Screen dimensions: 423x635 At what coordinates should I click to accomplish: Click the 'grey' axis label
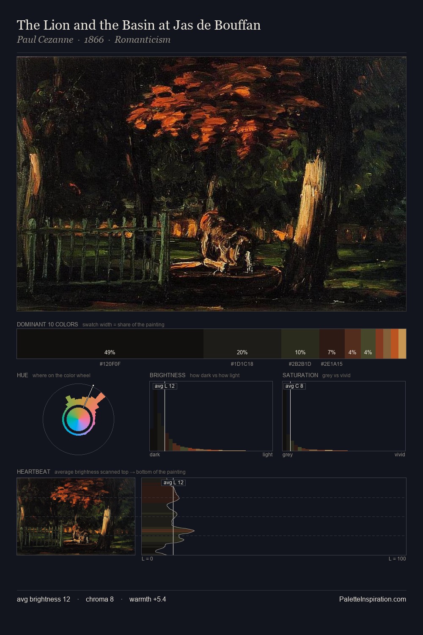[x=288, y=455]
